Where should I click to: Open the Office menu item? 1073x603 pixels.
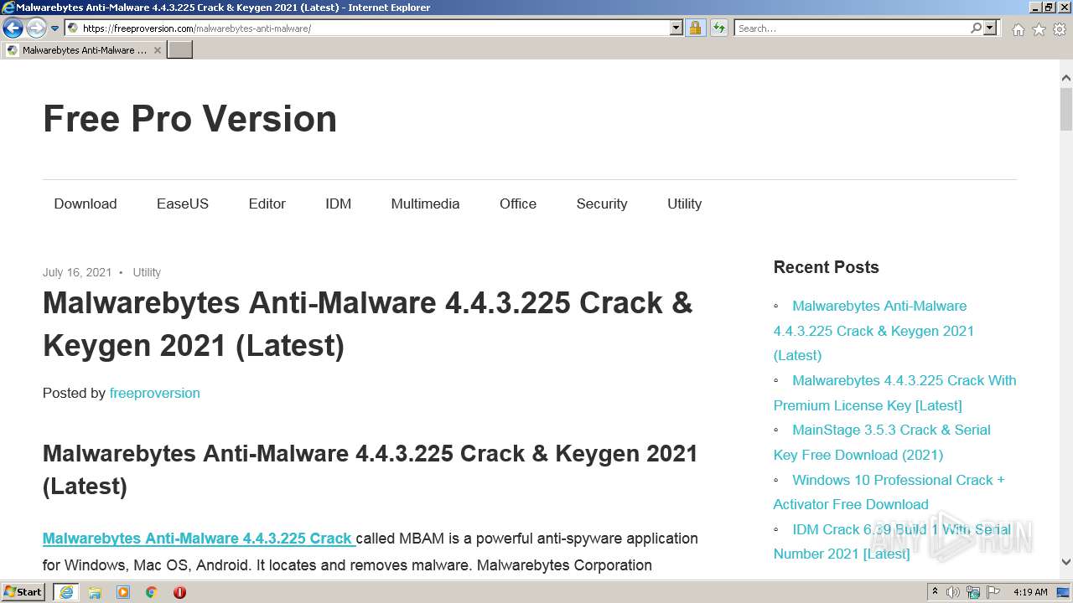518,204
